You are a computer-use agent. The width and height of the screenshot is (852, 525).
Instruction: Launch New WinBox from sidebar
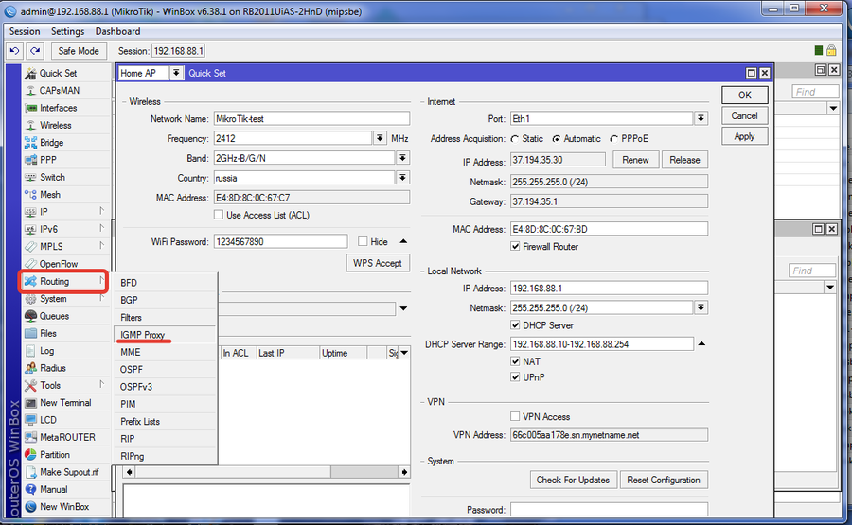coord(64,507)
